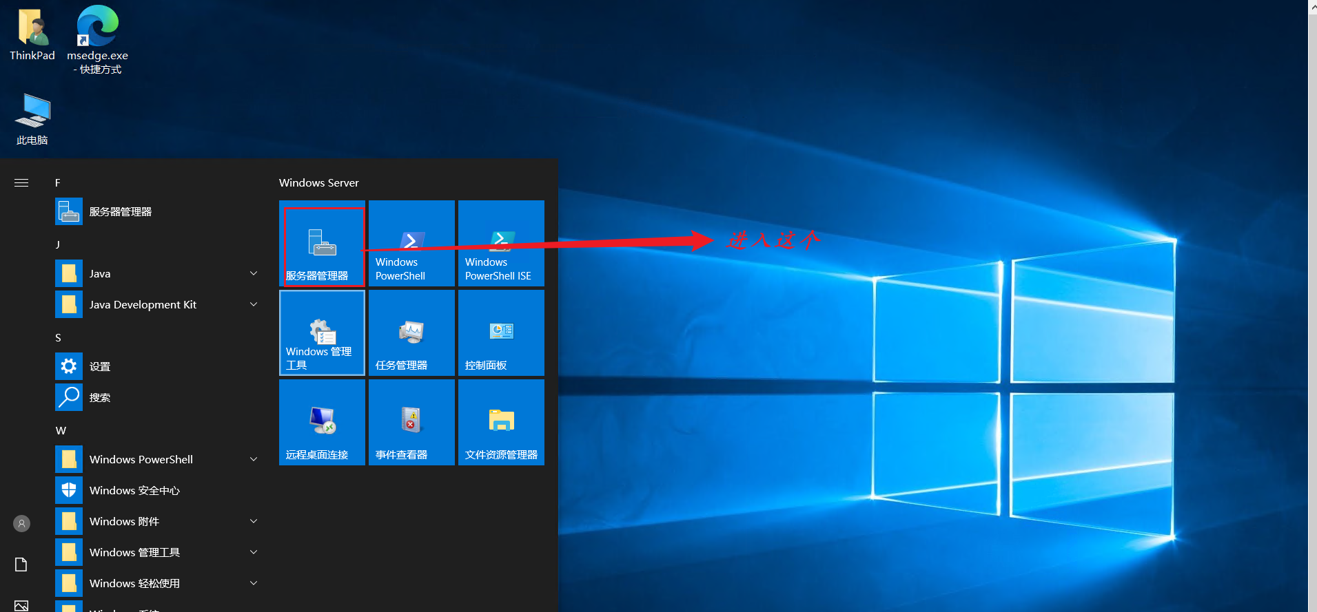Open the 事件查看器 tile

click(x=411, y=422)
